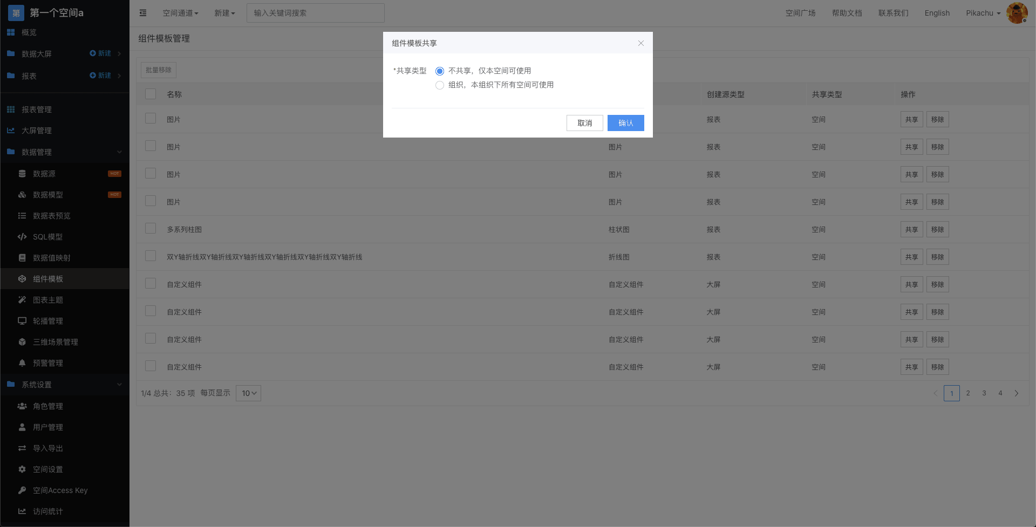Click the 空间Access Key key icon
This screenshot has width=1036, height=527.
(22, 490)
